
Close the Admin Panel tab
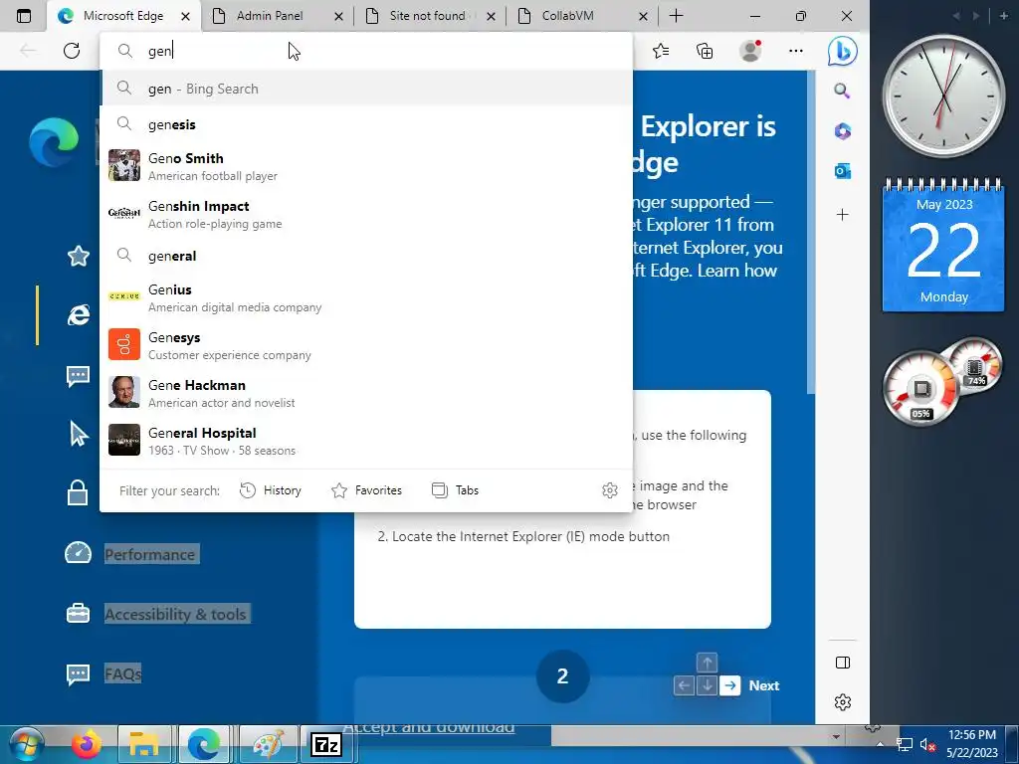pyautogui.click(x=338, y=16)
